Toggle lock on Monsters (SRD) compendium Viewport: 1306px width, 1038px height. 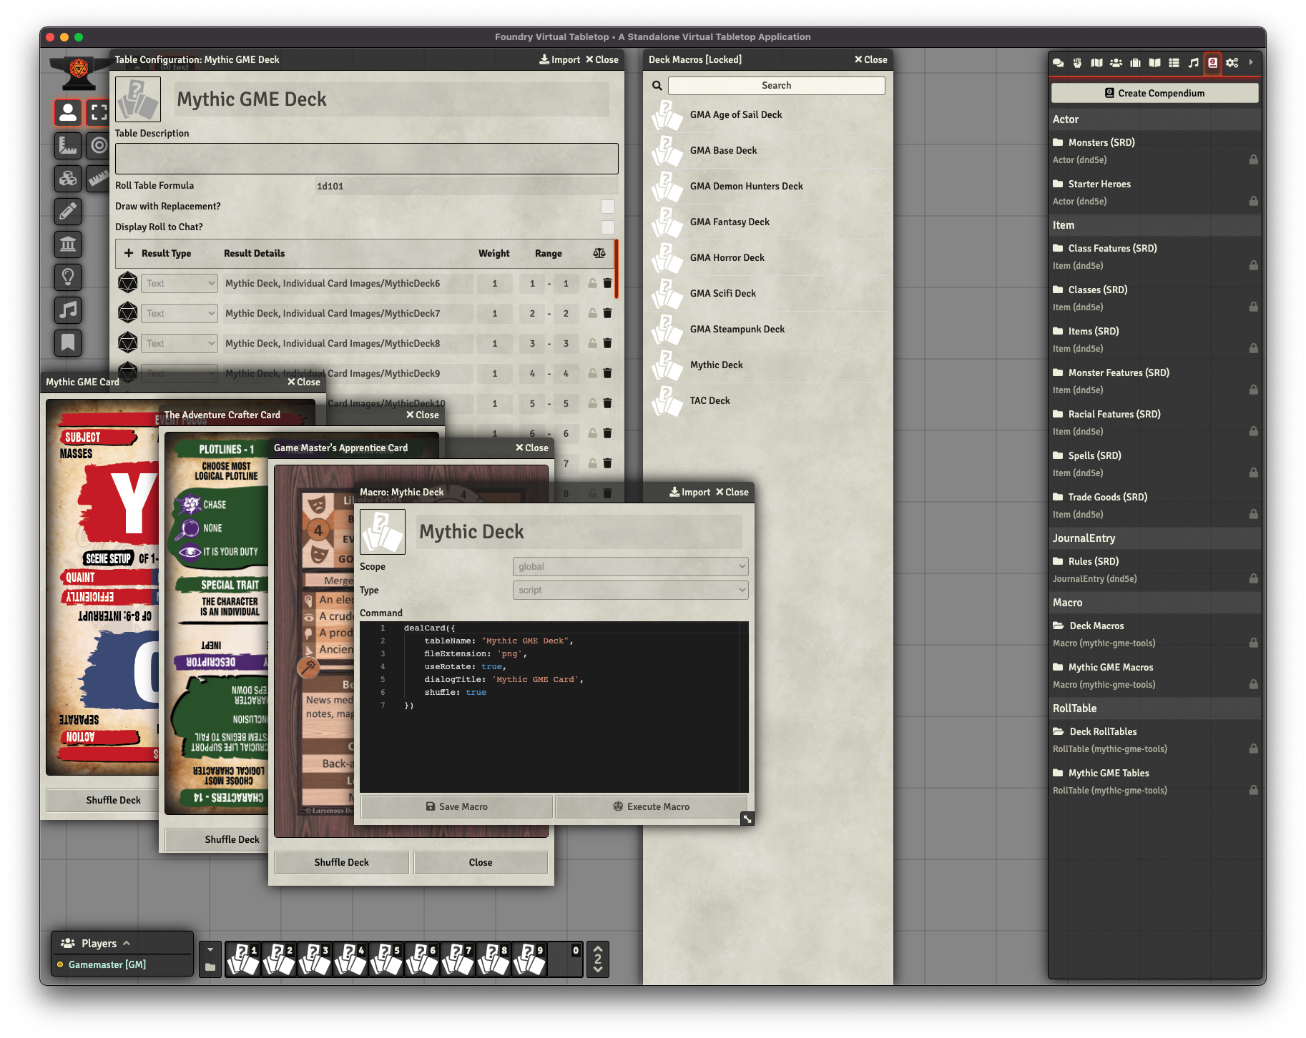[1254, 159]
